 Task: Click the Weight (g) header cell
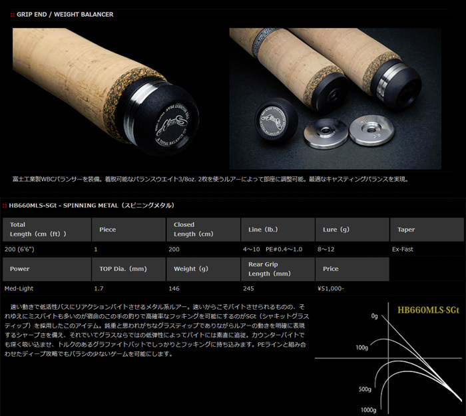[x=203, y=269]
